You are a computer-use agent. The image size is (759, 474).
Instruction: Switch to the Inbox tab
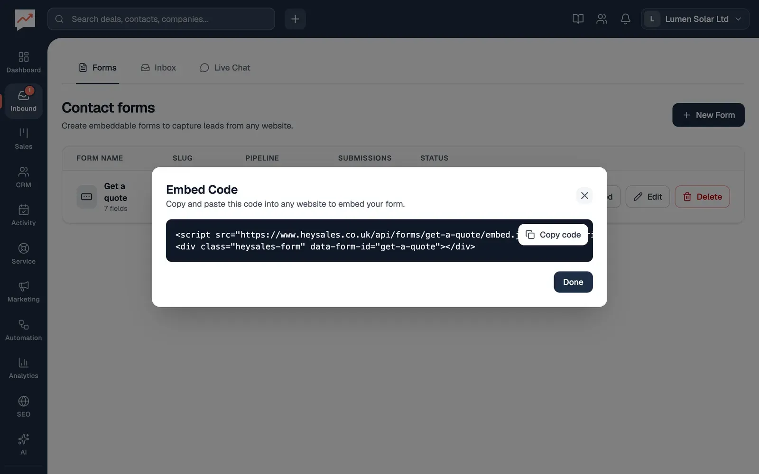coord(158,68)
